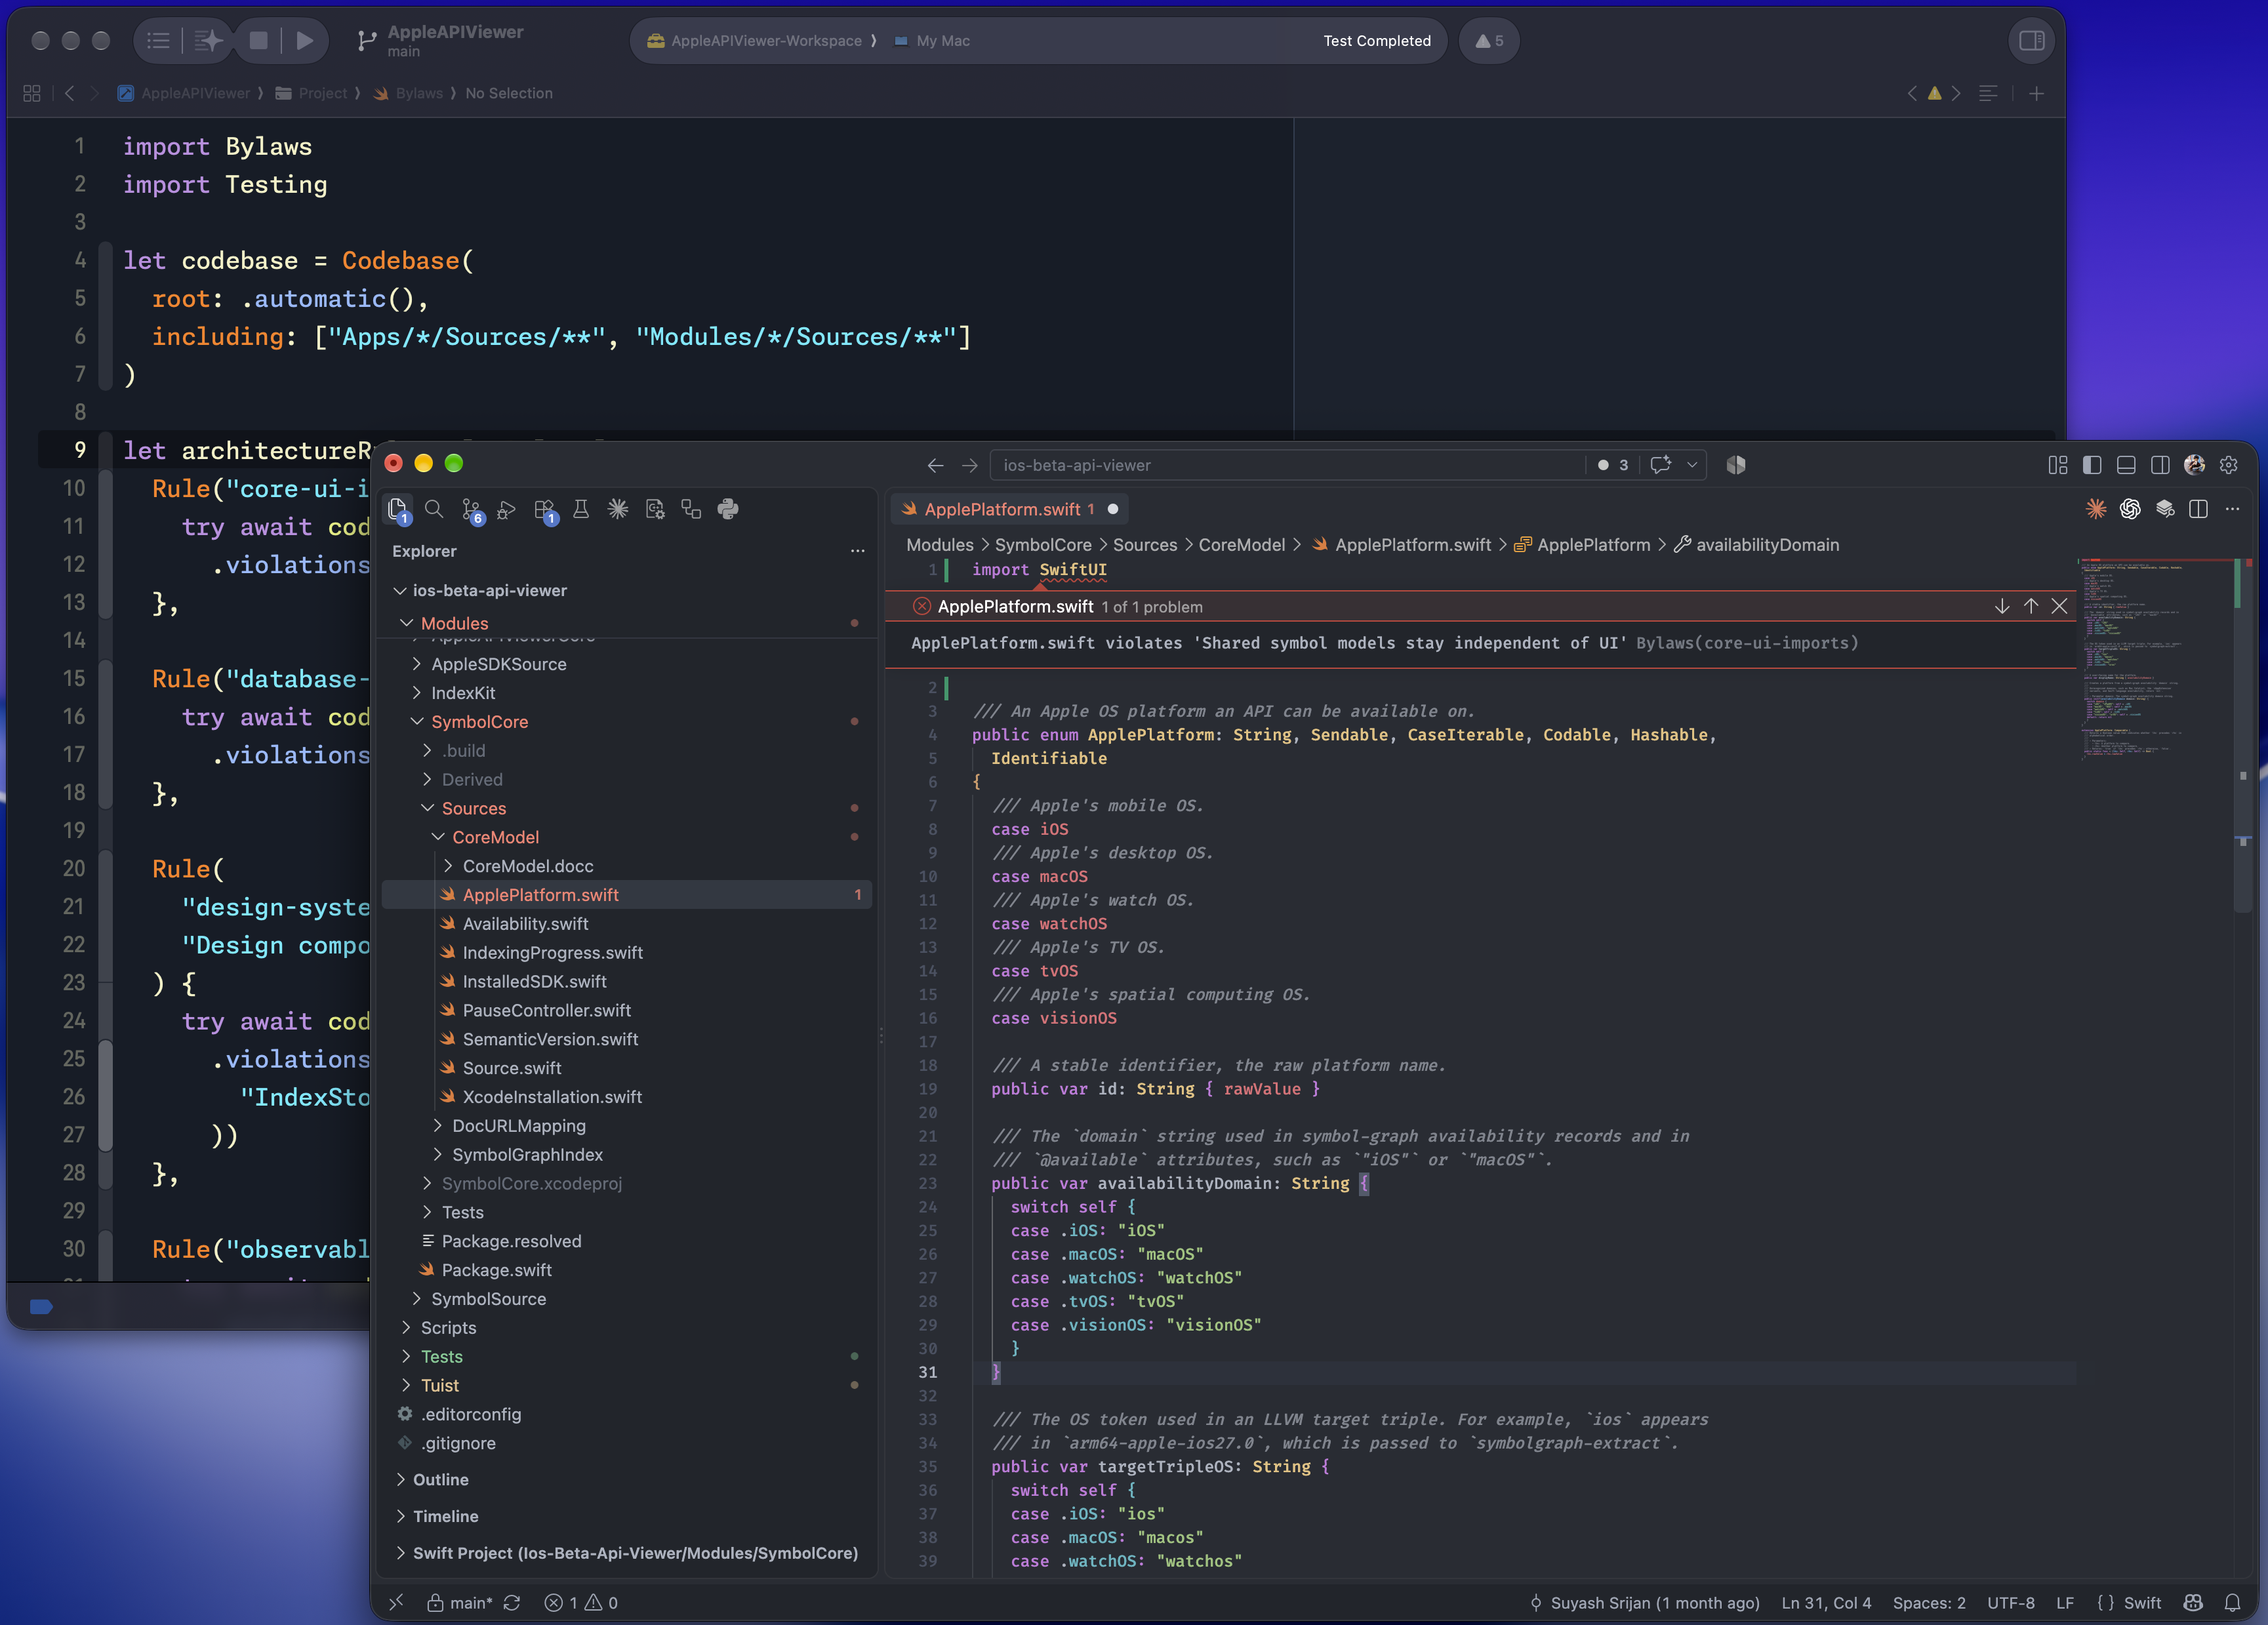Open the Claude starburst icon in the activity bar
2268x1625 pixels.
coord(618,509)
